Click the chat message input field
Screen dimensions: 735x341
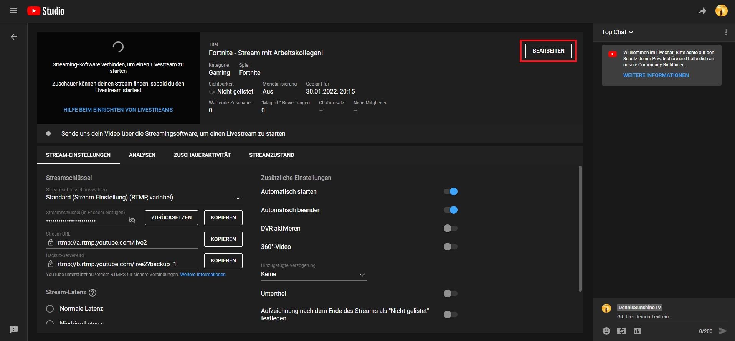pos(672,317)
